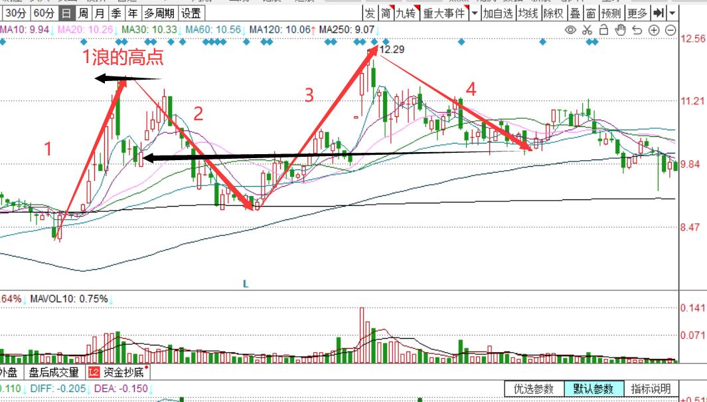Screen dimensions: 707x402
Task: Click the 8.47 price axis label
Action: 690,227
